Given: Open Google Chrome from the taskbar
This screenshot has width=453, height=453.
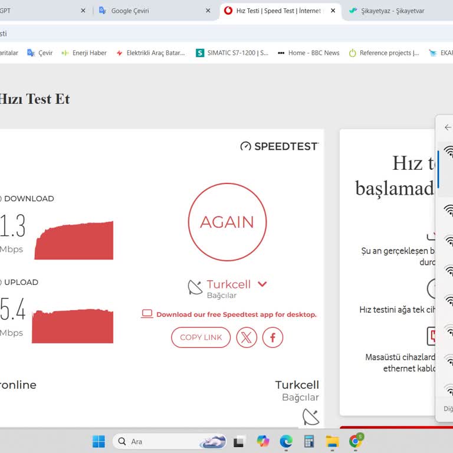Looking at the screenshot, I should [356, 441].
